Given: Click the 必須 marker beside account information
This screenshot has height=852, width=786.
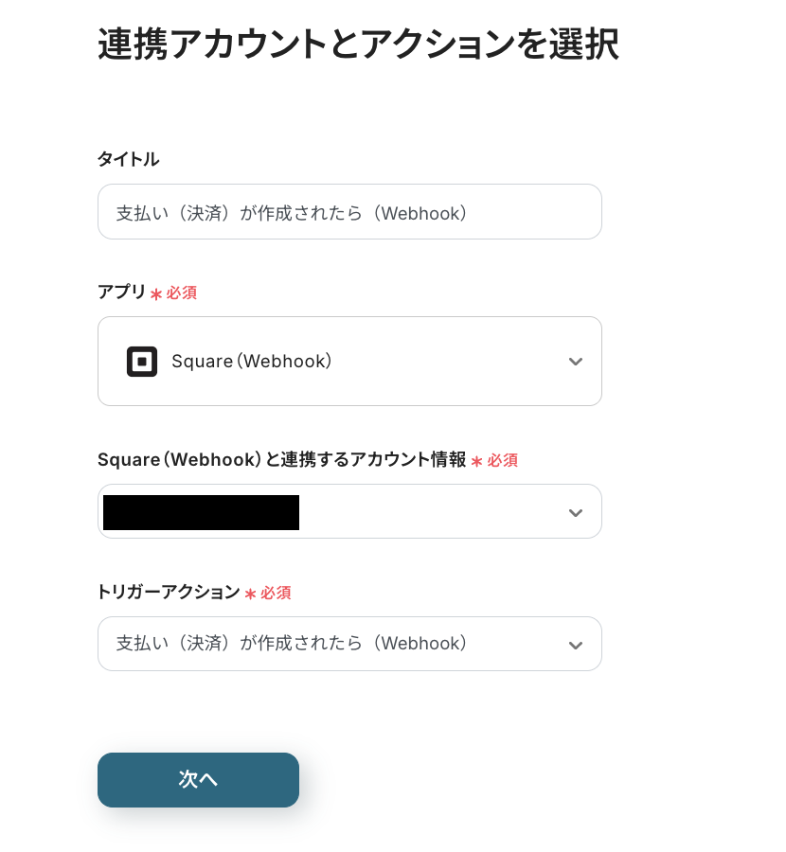Looking at the screenshot, I should [x=503, y=461].
